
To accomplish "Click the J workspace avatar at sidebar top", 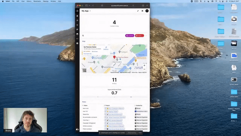I will point(77,11).
